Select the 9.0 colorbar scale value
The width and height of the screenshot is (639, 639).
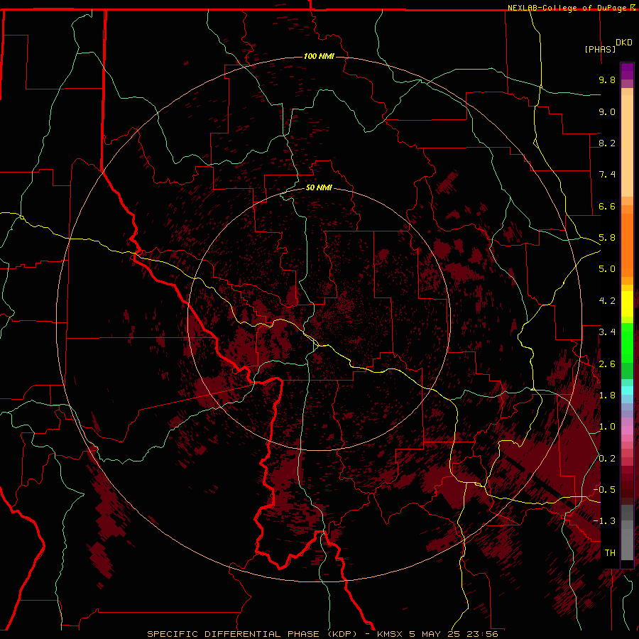(x=607, y=111)
